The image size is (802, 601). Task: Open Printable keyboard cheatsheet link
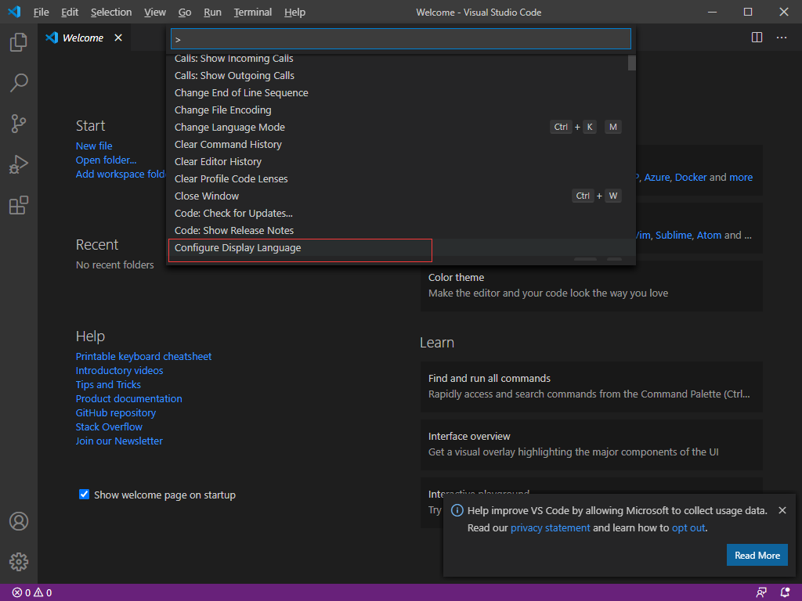[144, 356]
